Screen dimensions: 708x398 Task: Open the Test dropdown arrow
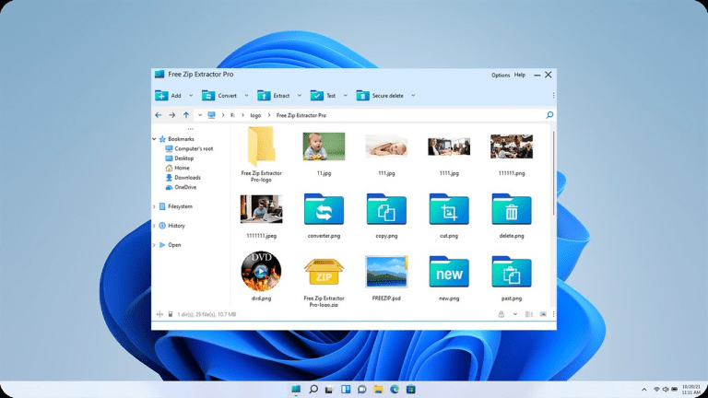tap(345, 96)
